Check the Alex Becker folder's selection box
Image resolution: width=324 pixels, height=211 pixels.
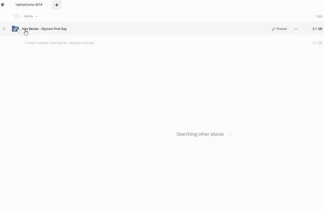click(19, 31)
